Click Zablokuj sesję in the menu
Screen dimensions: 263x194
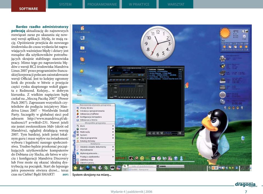[95, 160]
